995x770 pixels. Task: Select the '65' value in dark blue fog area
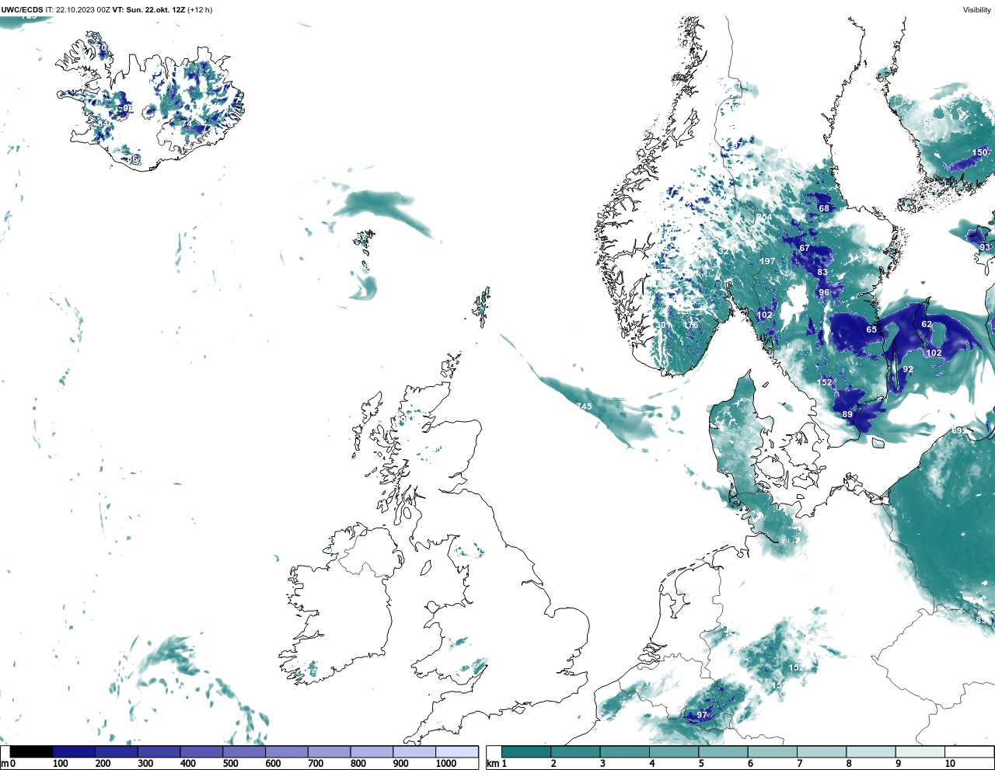871,329
